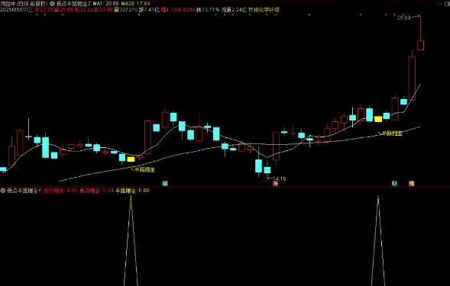Click the orange marker icon beside 财
450x286 pixels.
pos(411,183)
